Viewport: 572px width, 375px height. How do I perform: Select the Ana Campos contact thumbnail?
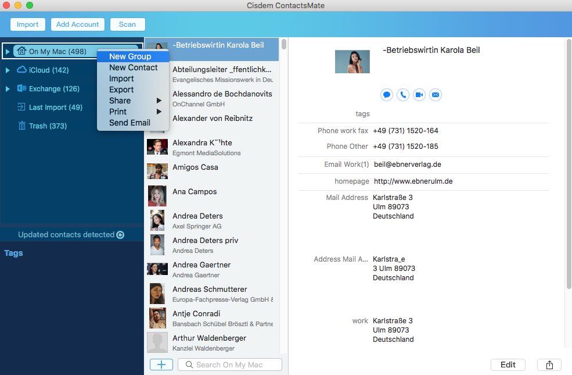(x=157, y=195)
